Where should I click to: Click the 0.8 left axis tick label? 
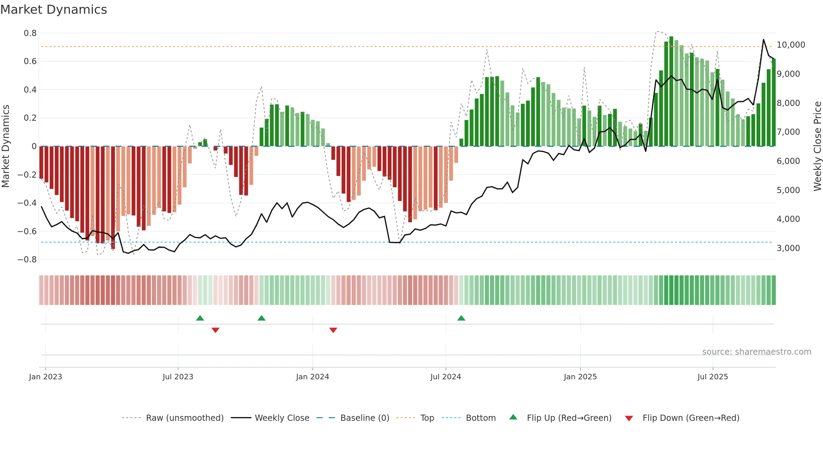(x=30, y=33)
